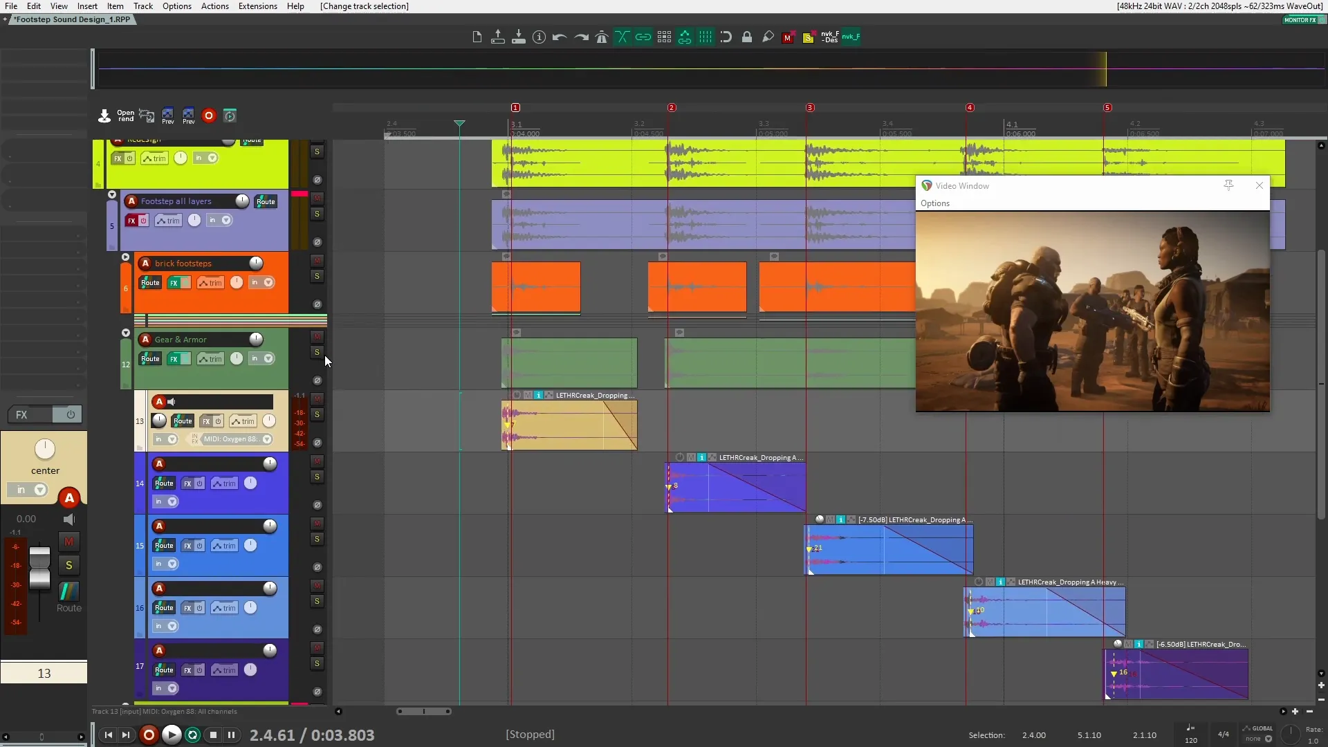Screen dimensions: 1328x747
Task: Click the center pan knob in mixer strip
Action: tap(45, 449)
